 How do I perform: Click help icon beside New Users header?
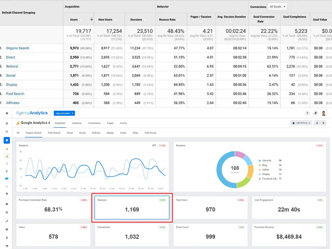[116, 20]
